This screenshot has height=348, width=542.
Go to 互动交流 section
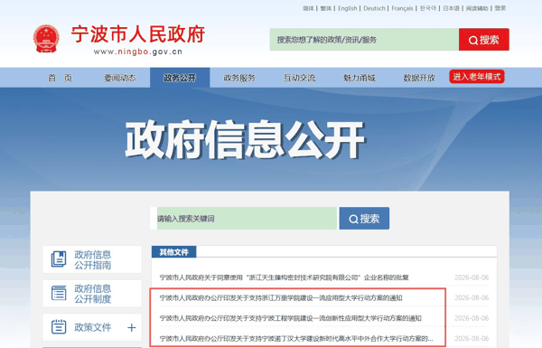299,78
